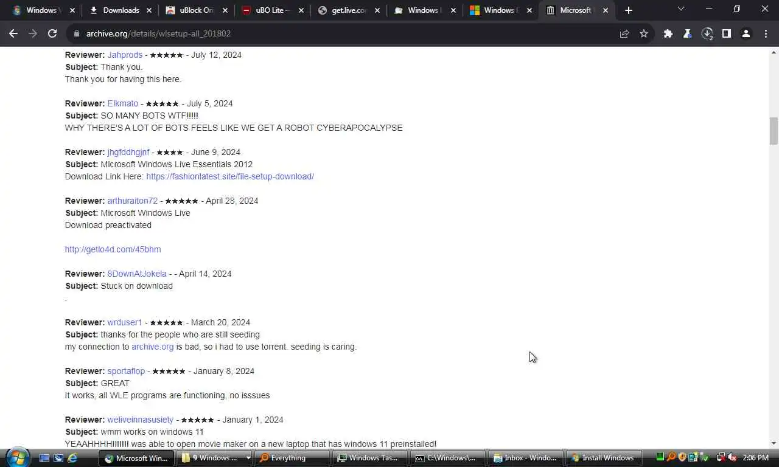Open reviewer jhgfddhgjnf profile link
Viewport: 779px width, 467px height.
pyautogui.click(x=128, y=152)
